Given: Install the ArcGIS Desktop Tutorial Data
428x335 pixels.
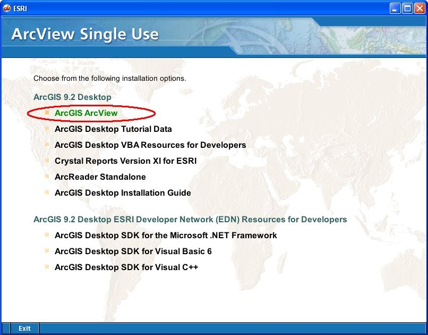Looking at the screenshot, I should [x=114, y=129].
